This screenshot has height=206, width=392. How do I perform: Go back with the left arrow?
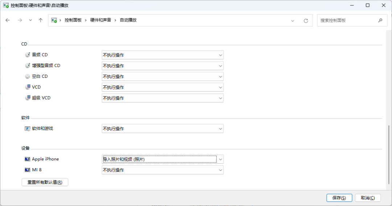pos(8,20)
